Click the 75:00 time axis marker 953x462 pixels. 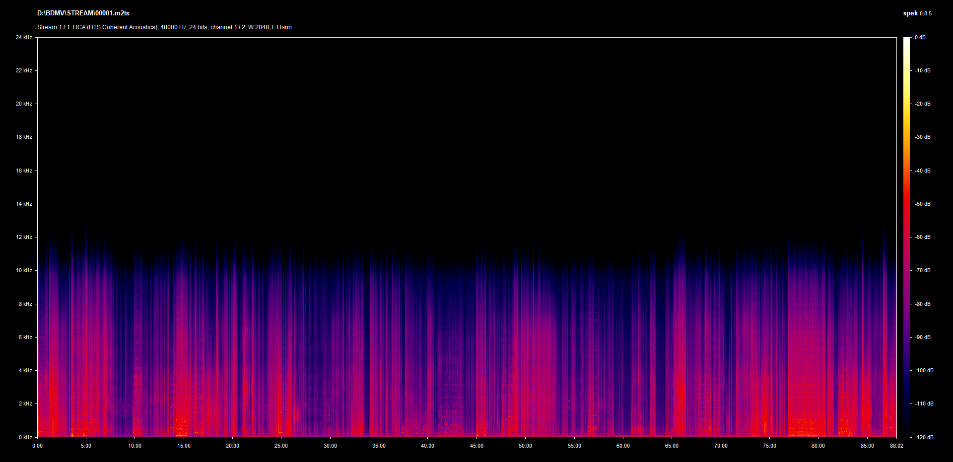tap(769, 446)
